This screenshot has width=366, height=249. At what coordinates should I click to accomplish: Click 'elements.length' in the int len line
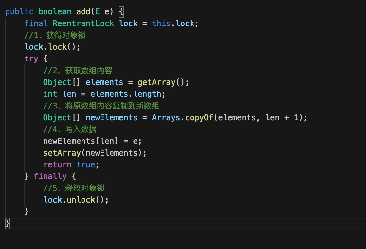126,94
